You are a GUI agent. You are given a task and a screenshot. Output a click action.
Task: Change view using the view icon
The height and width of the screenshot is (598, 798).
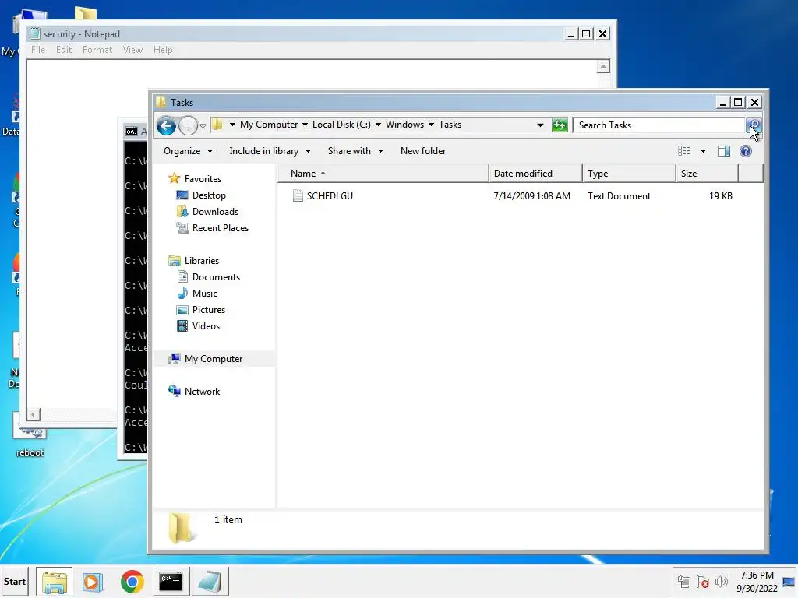tap(684, 151)
